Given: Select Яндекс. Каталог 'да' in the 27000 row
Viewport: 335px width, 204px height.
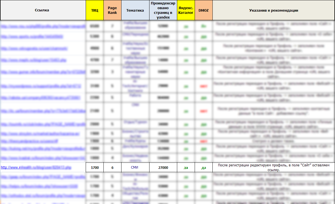Looking at the screenshot, I should tap(186, 168).
